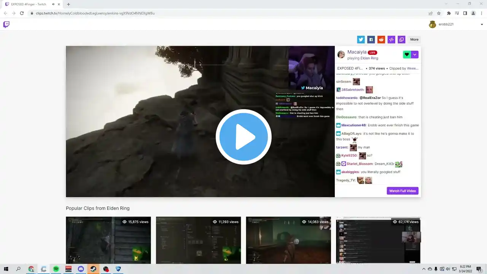Mute the Twitch tab audio
Image resolution: width=487 pixels, height=274 pixels.
point(53,4)
